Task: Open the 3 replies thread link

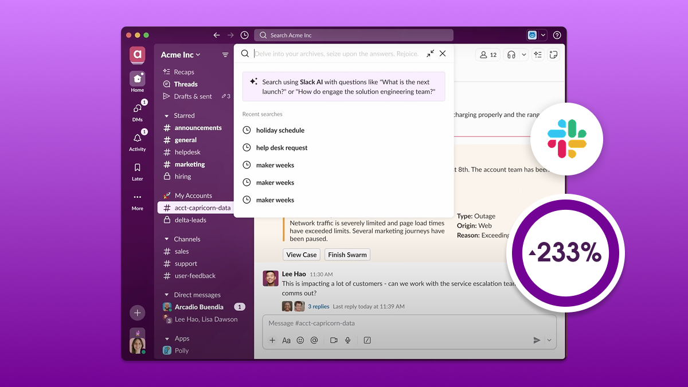Action: click(x=318, y=307)
